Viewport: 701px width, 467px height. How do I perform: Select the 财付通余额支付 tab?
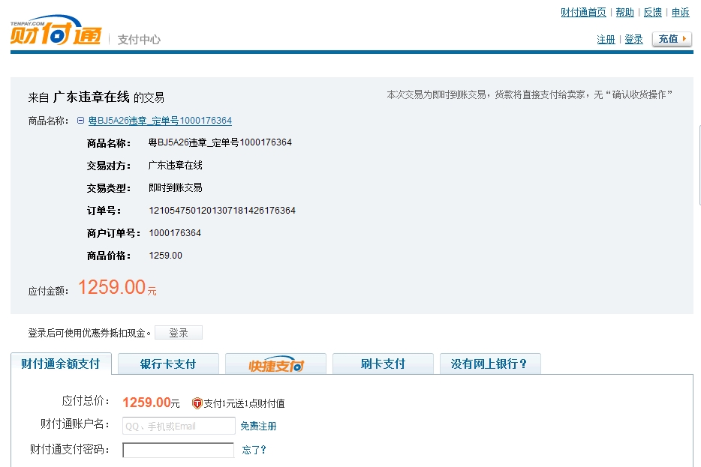(x=61, y=364)
